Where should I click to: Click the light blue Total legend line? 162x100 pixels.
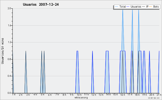(116, 7)
